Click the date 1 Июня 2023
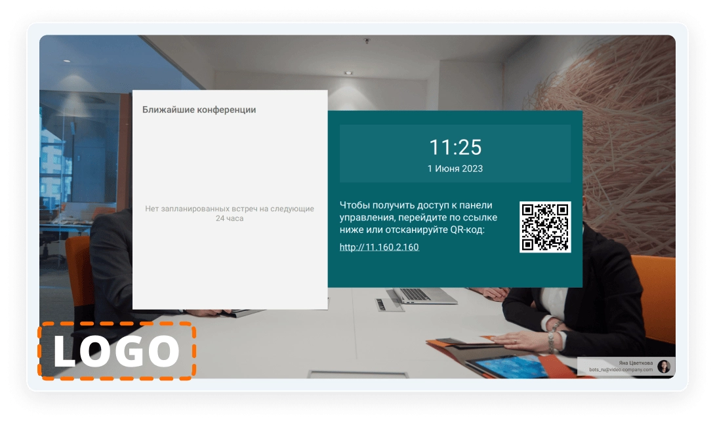The image size is (715, 423). pos(455,169)
